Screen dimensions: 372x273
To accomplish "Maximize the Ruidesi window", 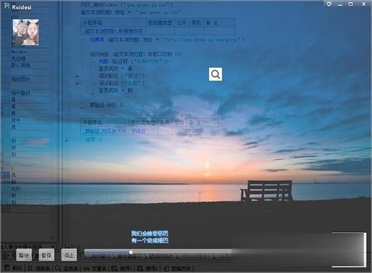I will pyautogui.click(x=350, y=4).
